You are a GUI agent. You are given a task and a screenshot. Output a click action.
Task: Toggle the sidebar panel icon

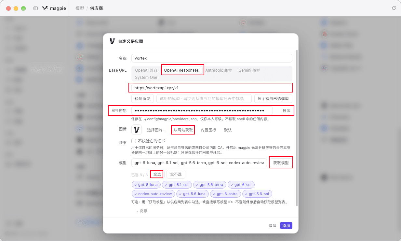[x=36, y=8]
